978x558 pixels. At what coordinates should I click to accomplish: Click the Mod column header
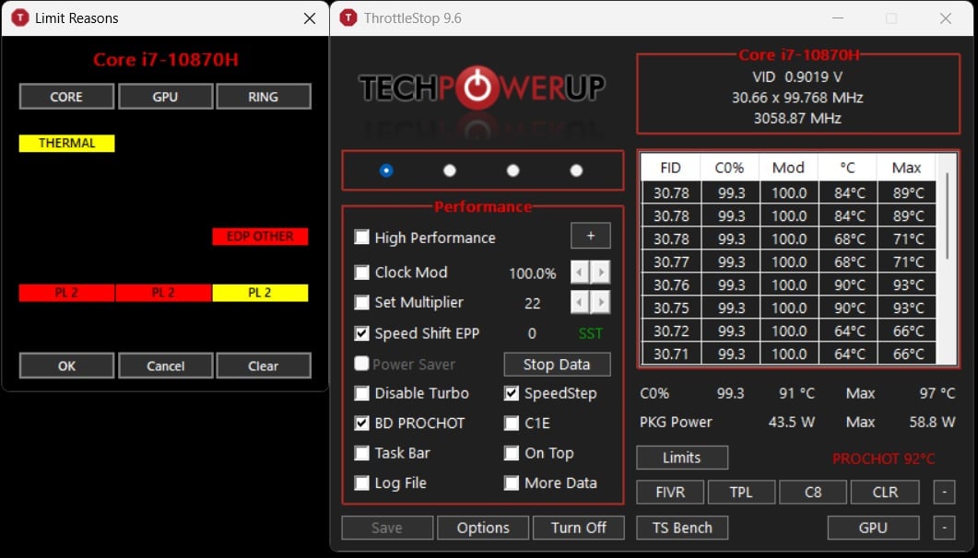pyautogui.click(x=788, y=169)
